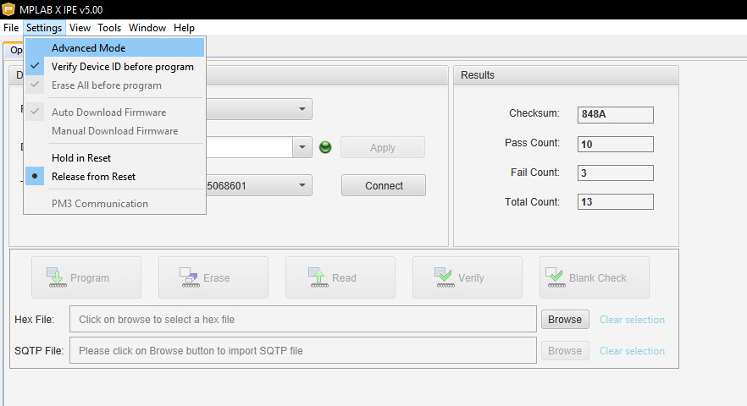Clear the SQTP File selection

pyautogui.click(x=632, y=351)
